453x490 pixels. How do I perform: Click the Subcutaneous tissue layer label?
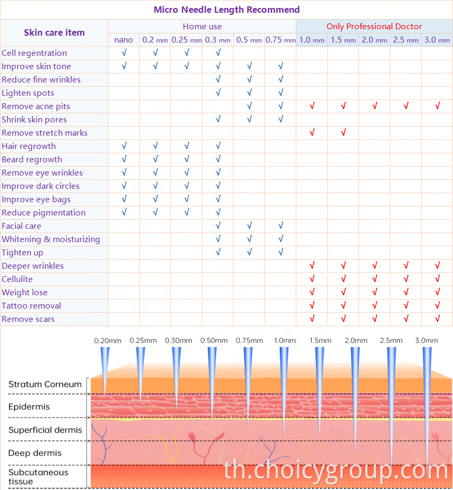[x=38, y=477]
